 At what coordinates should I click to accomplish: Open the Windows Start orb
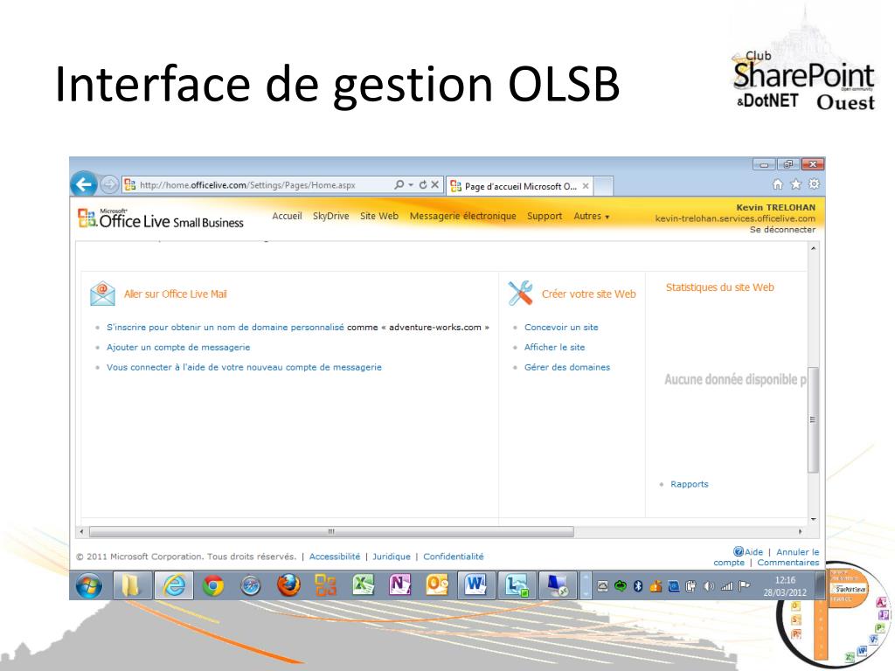tap(90, 585)
